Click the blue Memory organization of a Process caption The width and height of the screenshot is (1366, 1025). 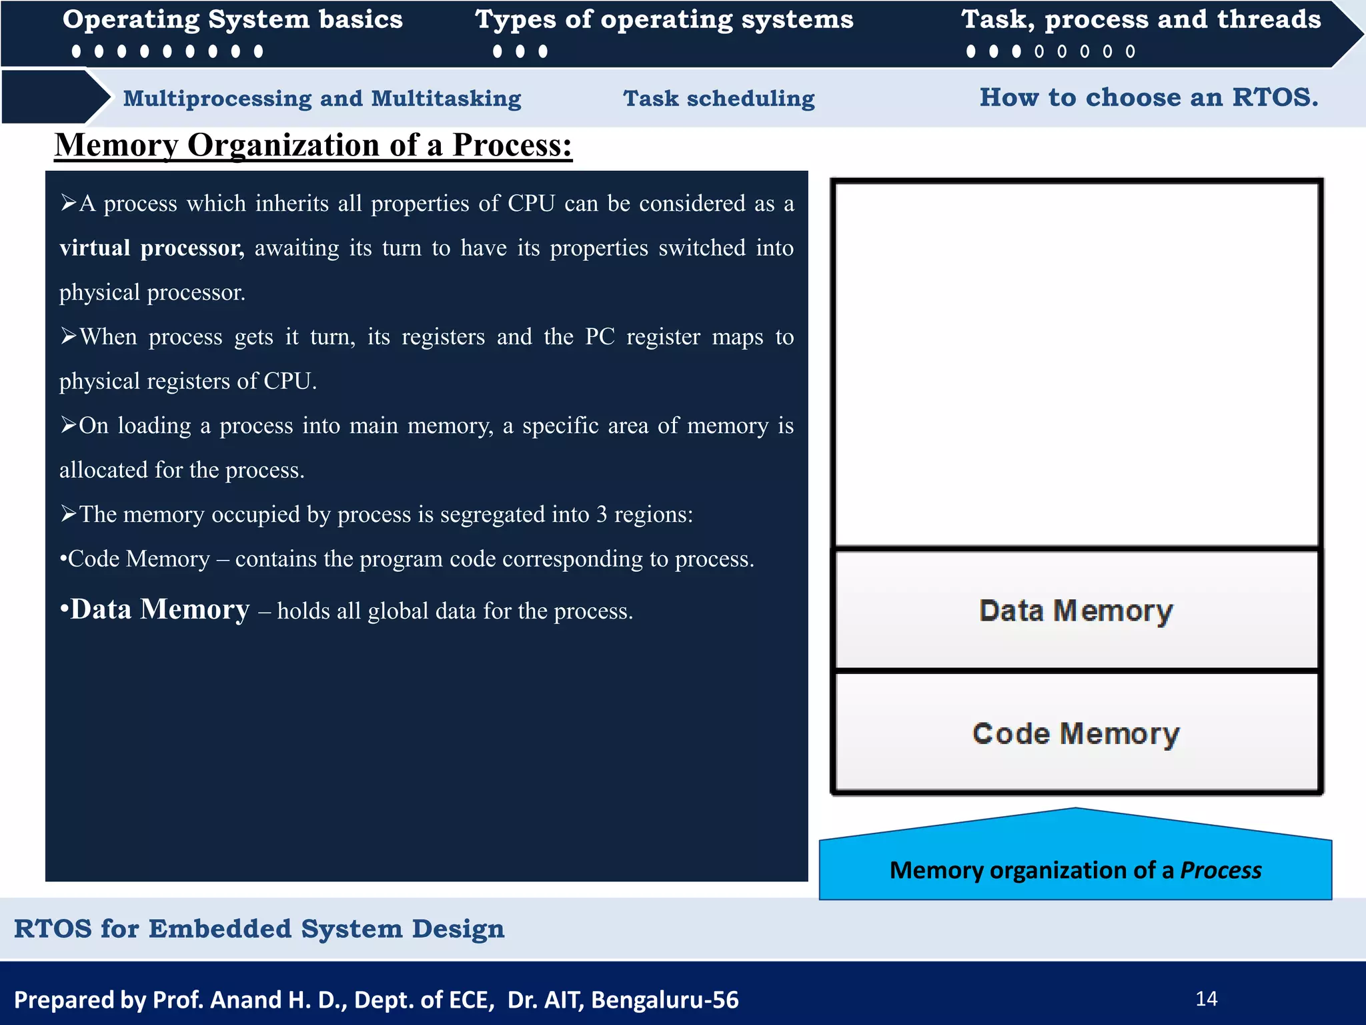point(1075,870)
